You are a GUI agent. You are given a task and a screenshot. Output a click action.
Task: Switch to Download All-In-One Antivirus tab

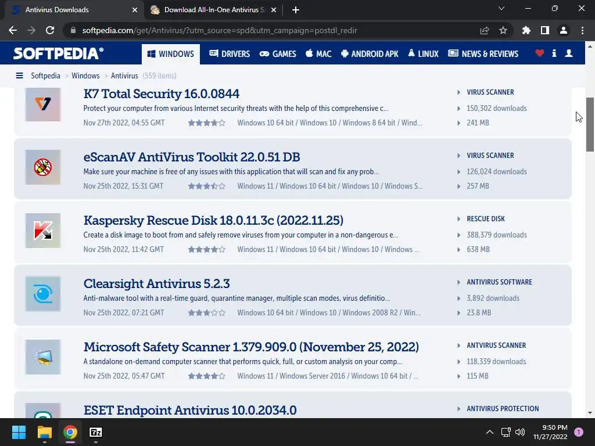213,10
